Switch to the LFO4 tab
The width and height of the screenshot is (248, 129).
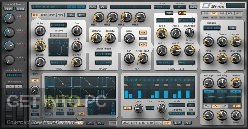[150, 123]
